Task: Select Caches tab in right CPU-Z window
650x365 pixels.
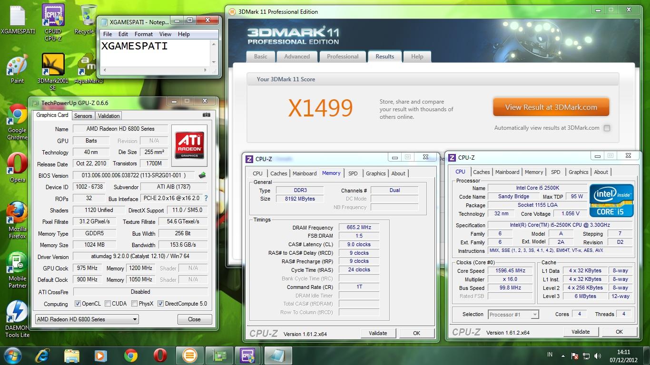Action: tap(482, 172)
